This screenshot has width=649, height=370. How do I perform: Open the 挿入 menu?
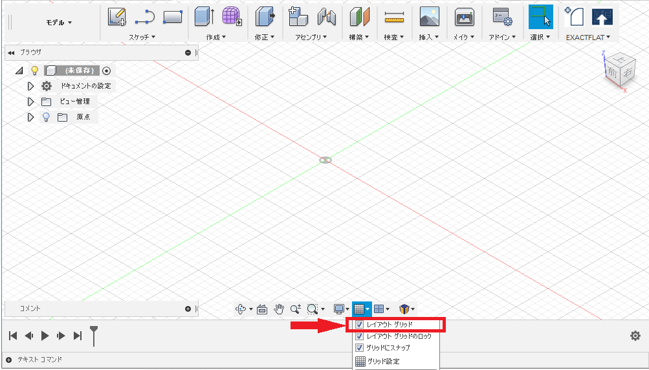(429, 38)
